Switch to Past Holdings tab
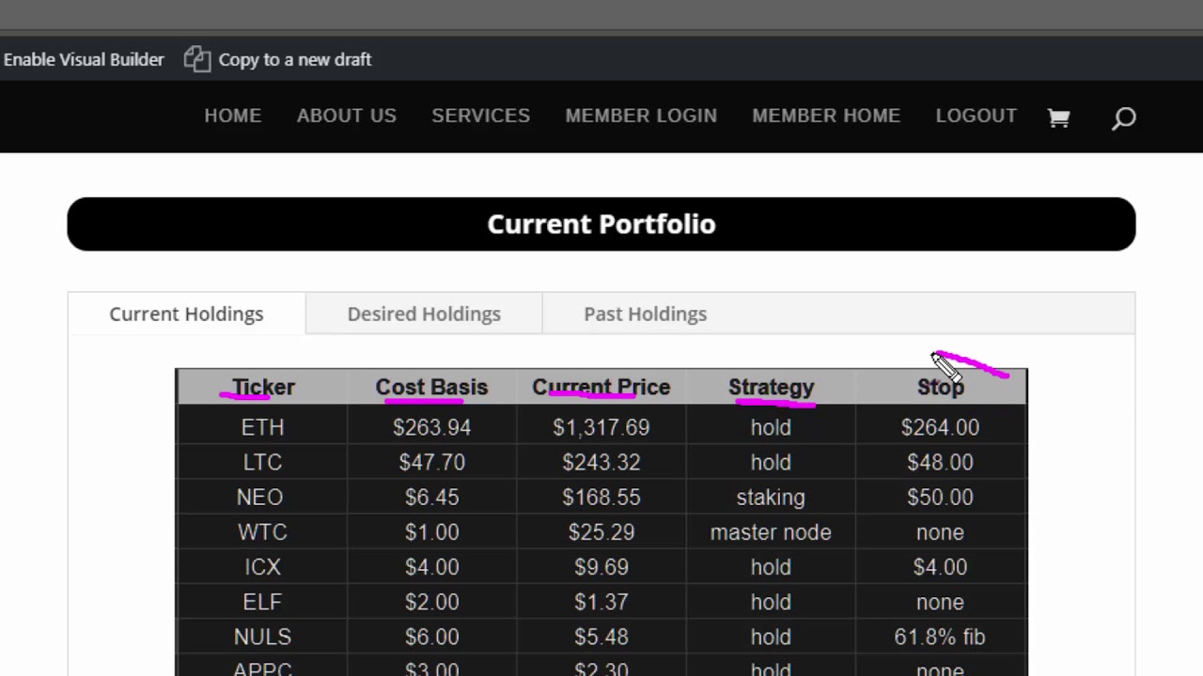 pyautogui.click(x=646, y=314)
